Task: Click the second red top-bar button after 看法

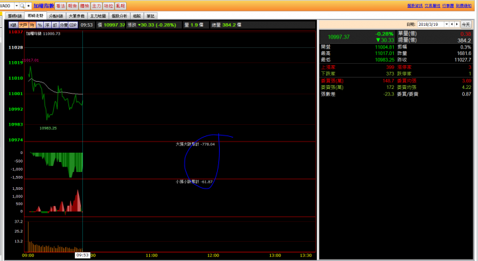Action: pyautogui.click(x=72, y=6)
